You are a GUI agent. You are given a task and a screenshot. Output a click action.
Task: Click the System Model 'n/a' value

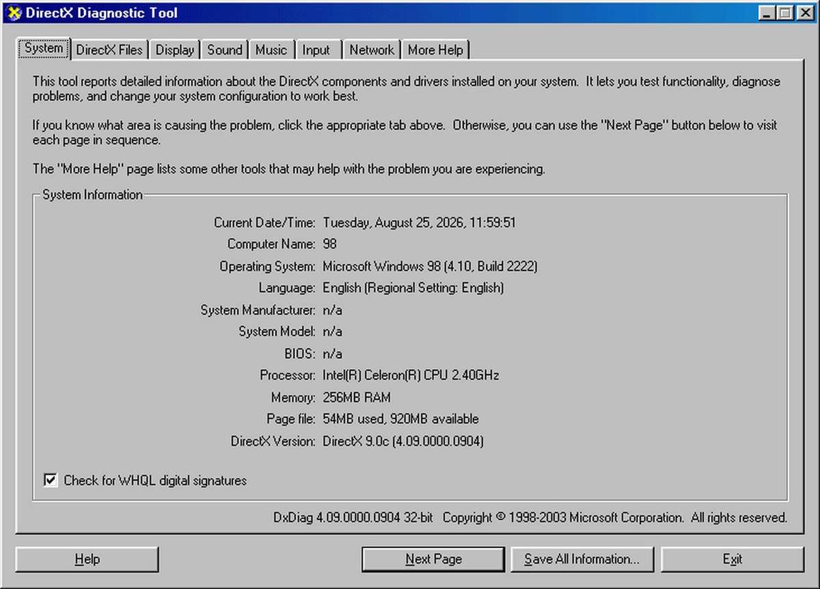332,331
